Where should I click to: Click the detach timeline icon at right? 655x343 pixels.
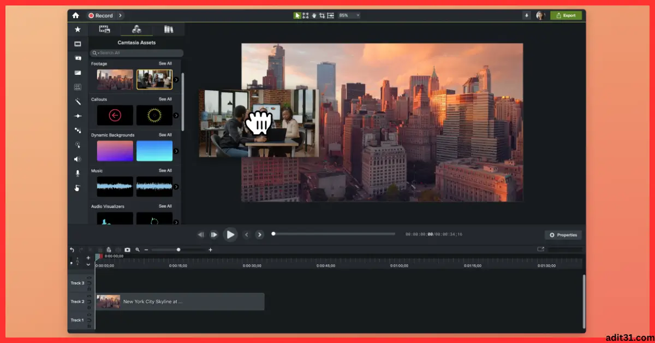click(x=541, y=249)
